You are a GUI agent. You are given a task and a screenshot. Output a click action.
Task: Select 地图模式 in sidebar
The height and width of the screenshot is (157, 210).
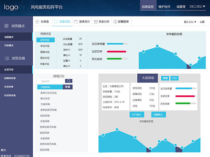[16, 37]
